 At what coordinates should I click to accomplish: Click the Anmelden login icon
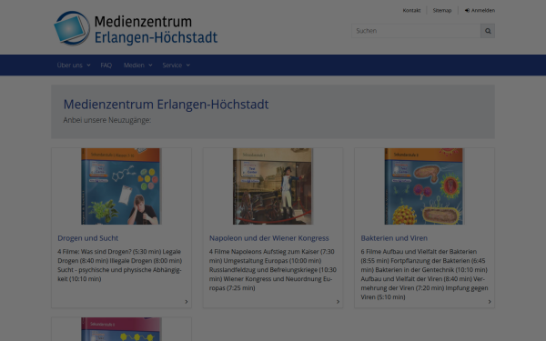click(x=467, y=10)
